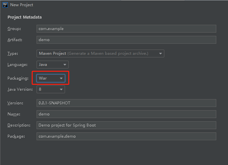Click the Package: label
228x165 pixels.
point(16,136)
